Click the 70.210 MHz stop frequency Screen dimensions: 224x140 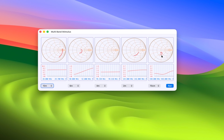pyautogui.click(x=113, y=79)
